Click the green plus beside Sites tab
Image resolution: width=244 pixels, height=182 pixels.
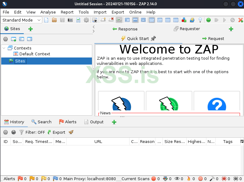pos(31,29)
